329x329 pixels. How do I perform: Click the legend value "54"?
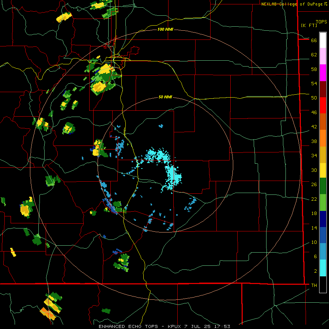click(x=314, y=83)
